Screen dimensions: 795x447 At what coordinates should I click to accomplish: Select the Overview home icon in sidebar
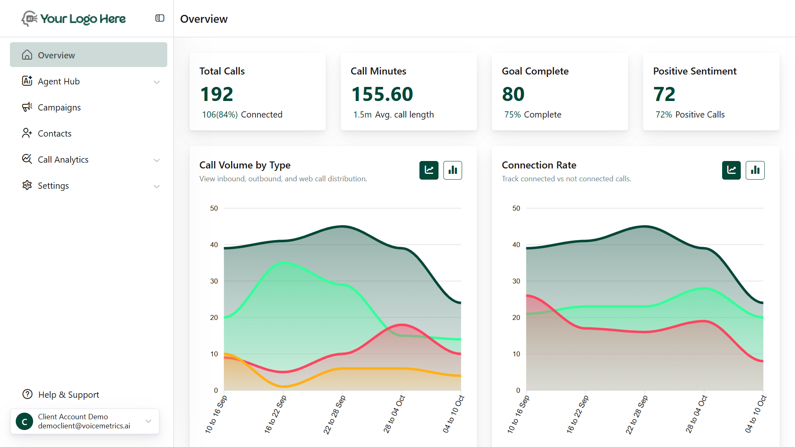26,55
